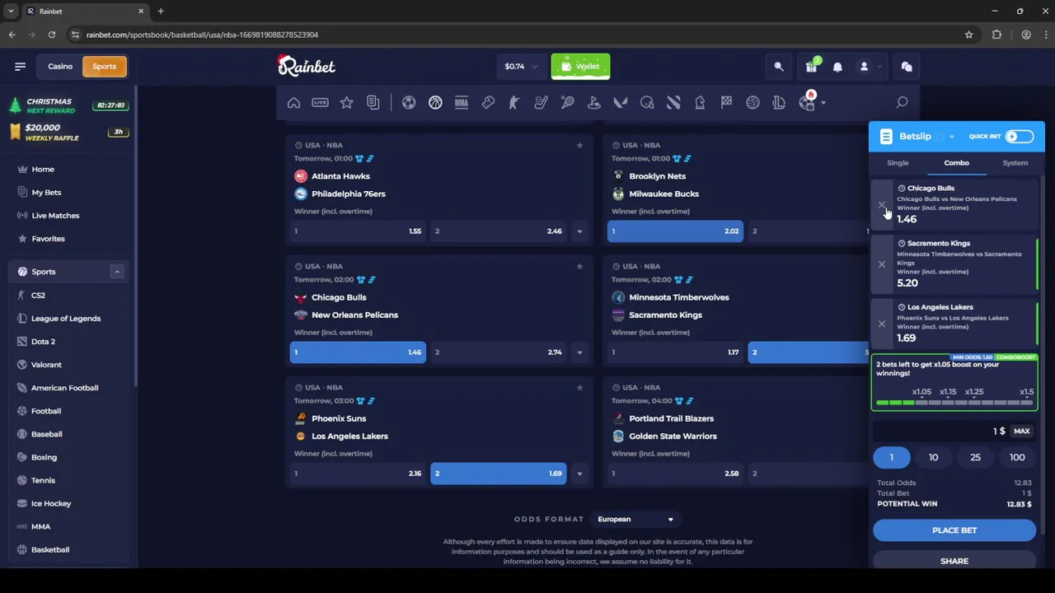
Task: Click the Place Bet button
Action: (954, 530)
